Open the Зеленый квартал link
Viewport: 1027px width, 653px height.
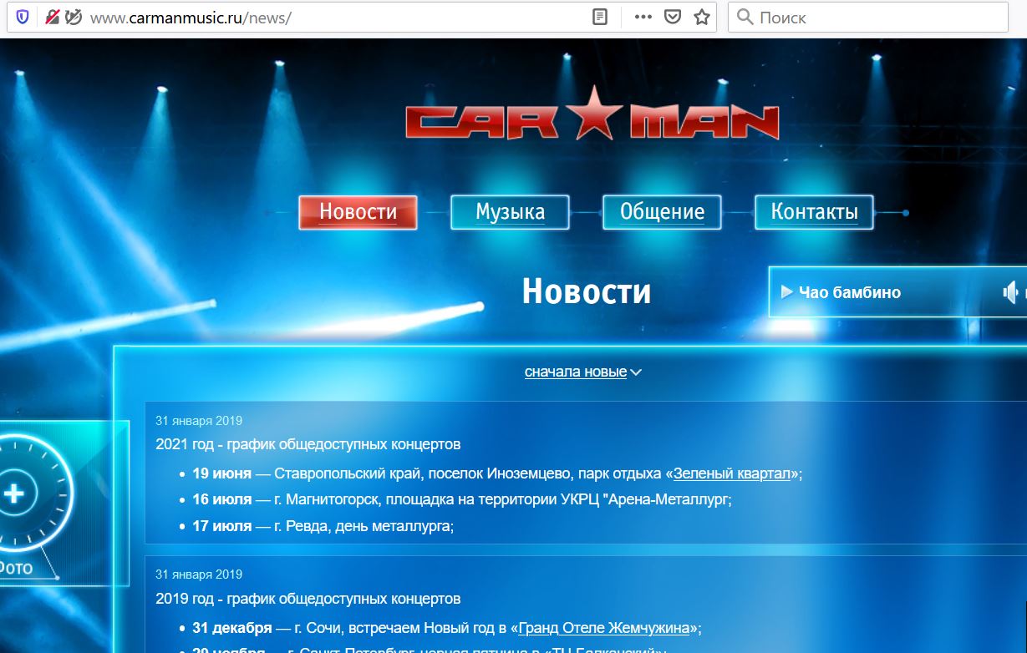732,473
